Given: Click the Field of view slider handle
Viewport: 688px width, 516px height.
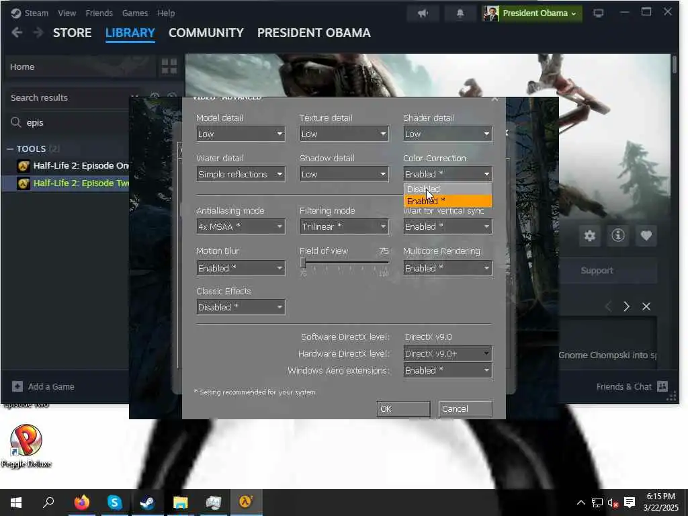Looking at the screenshot, I should [303, 263].
